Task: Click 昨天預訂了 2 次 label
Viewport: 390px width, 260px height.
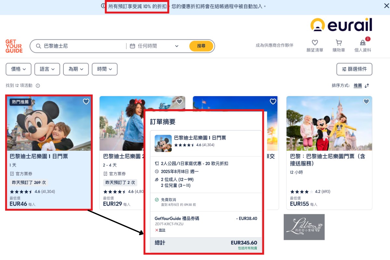Action: point(120,183)
